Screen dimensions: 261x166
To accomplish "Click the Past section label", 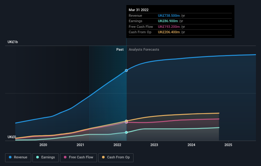I will 120,50.
